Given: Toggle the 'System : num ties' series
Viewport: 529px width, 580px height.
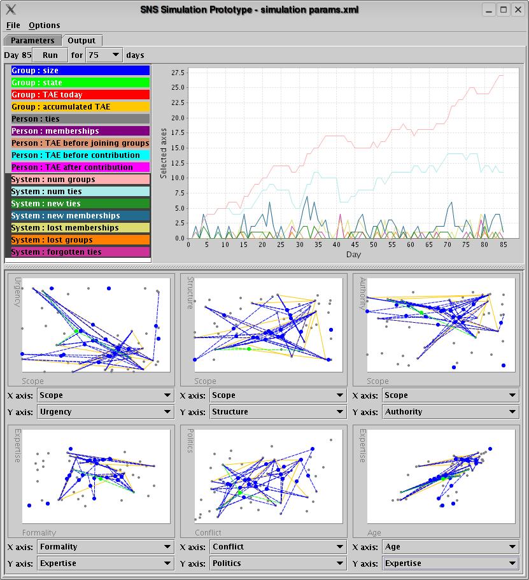Looking at the screenshot, I should [x=80, y=192].
